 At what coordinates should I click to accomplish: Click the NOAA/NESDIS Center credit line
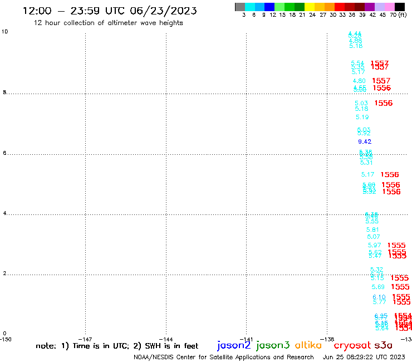point(224,357)
